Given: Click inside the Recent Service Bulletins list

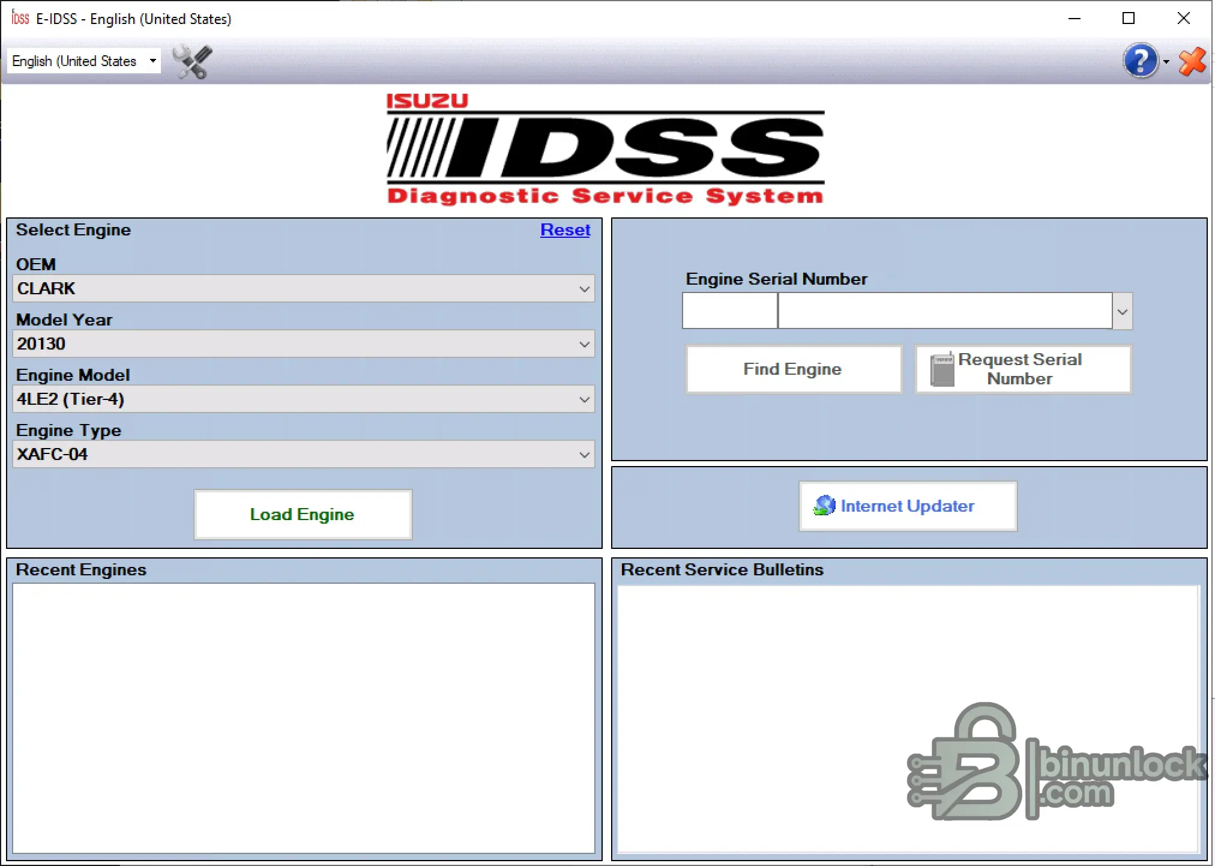Looking at the screenshot, I should tap(908, 719).
